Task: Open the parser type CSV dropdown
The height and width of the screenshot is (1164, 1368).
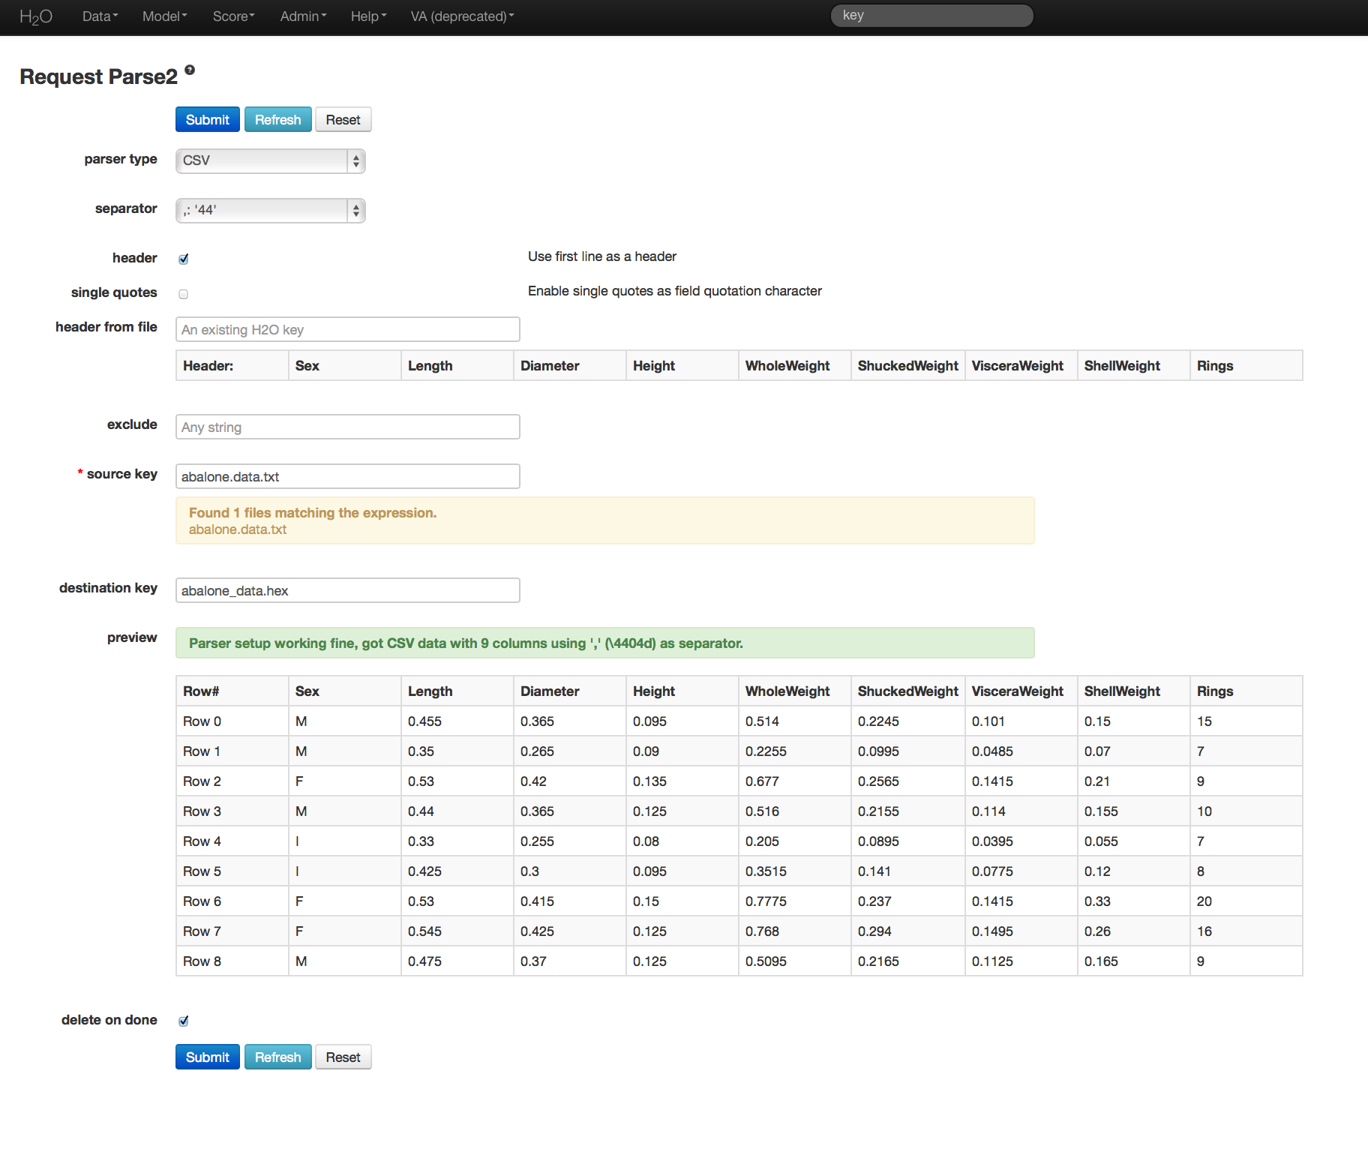Action: pos(270,160)
